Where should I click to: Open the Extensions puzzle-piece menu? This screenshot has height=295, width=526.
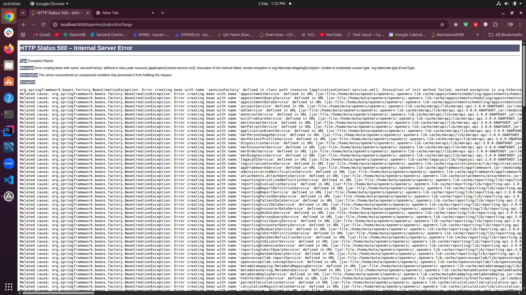click(496, 25)
